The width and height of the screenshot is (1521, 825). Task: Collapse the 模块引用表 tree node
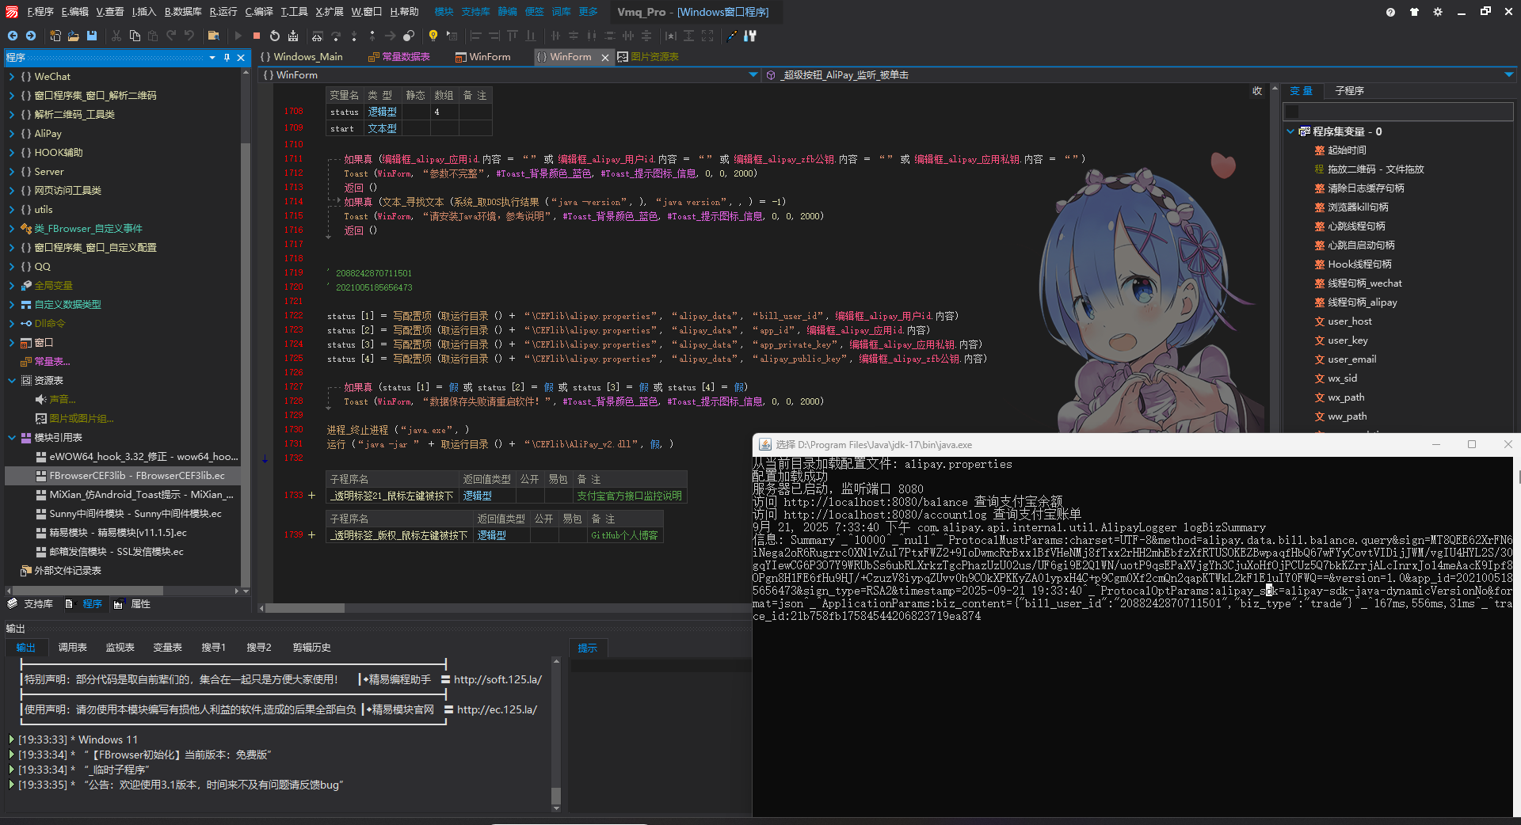click(x=12, y=438)
